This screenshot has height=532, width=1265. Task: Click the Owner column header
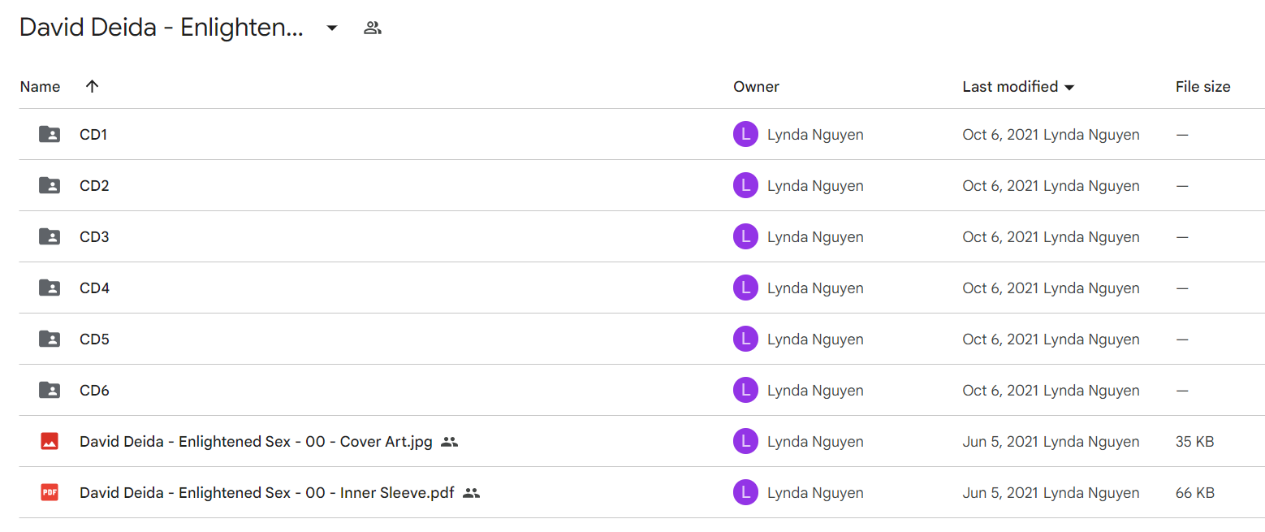[x=756, y=86]
